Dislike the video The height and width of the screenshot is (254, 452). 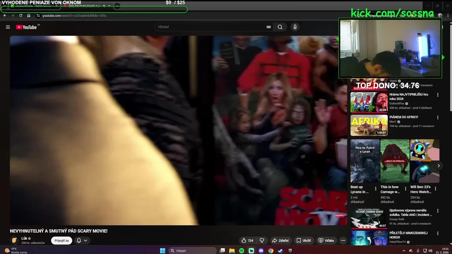tap(262, 241)
